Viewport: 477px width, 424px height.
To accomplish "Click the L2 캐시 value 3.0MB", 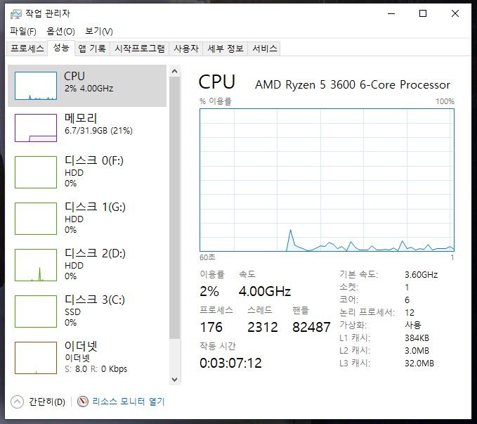I will pyautogui.click(x=417, y=351).
